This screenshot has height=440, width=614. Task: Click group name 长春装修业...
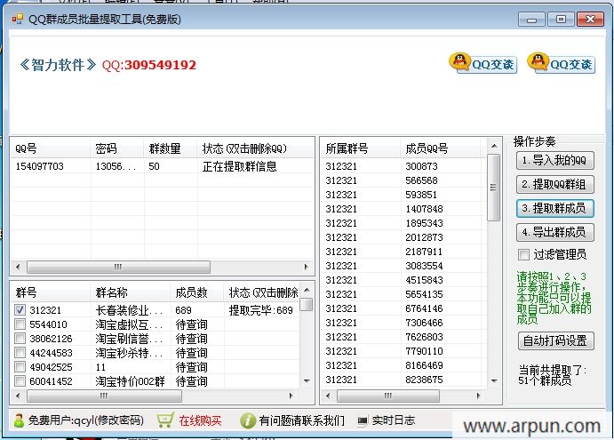click(x=129, y=310)
